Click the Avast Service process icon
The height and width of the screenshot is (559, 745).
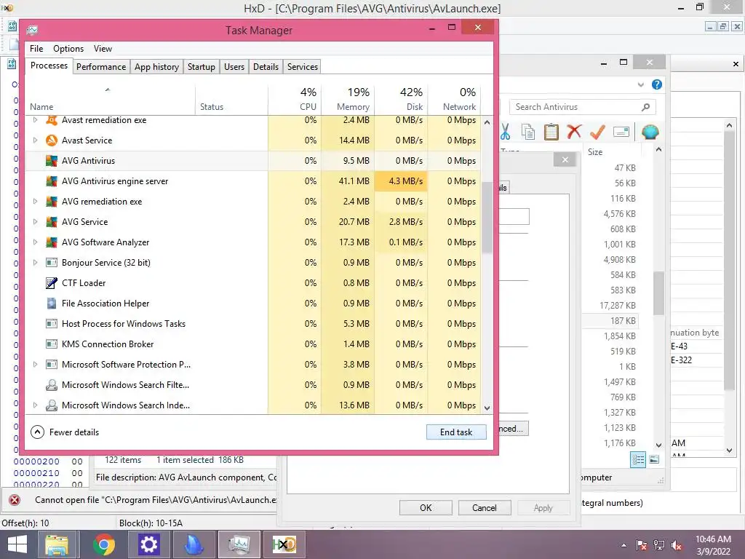52,140
